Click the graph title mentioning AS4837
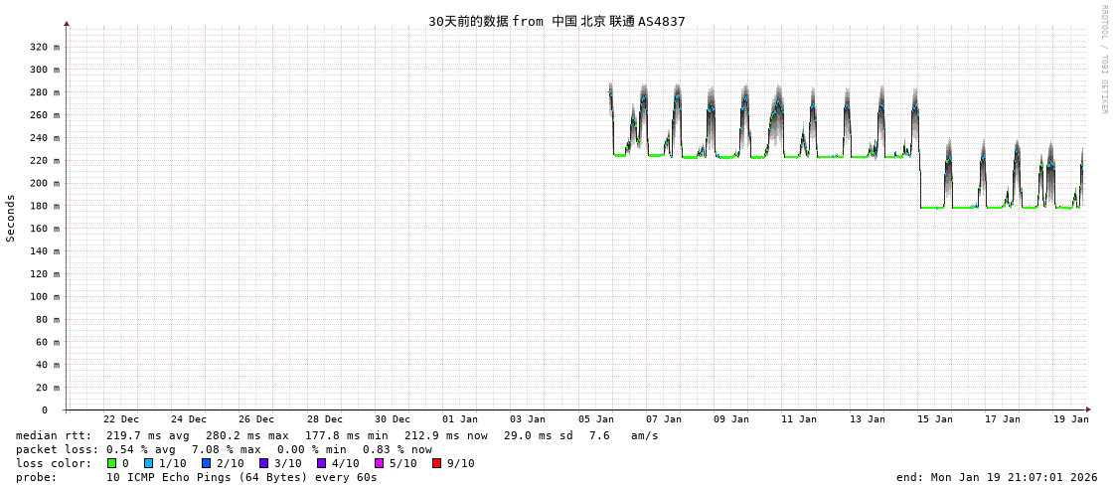1114x491 pixels. [557, 21]
